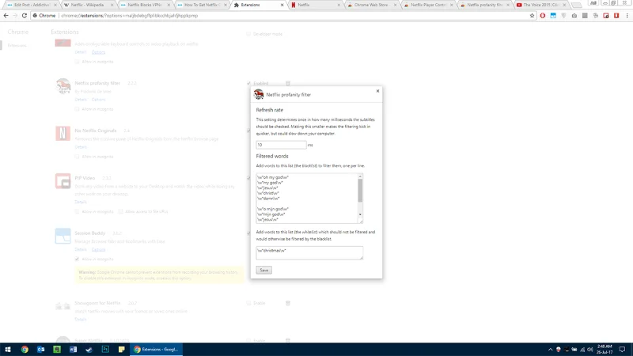Click the browser back arrow

point(6,15)
